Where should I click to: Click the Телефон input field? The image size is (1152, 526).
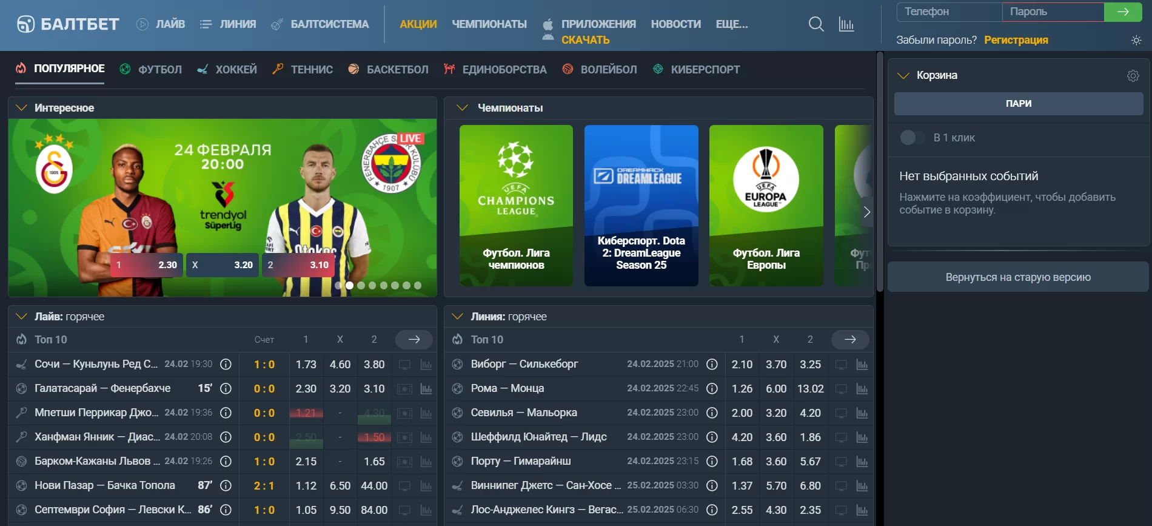(x=949, y=12)
